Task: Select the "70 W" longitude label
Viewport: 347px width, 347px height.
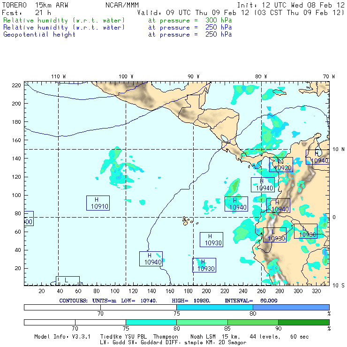Action: [x=329, y=76]
